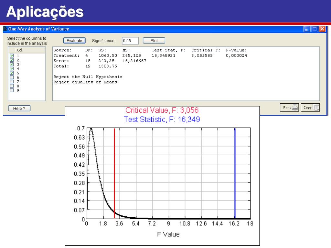The width and height of the screenshot is (331, 248).
Task: Open Help with the Help ? button
Action: pos(19,108)
